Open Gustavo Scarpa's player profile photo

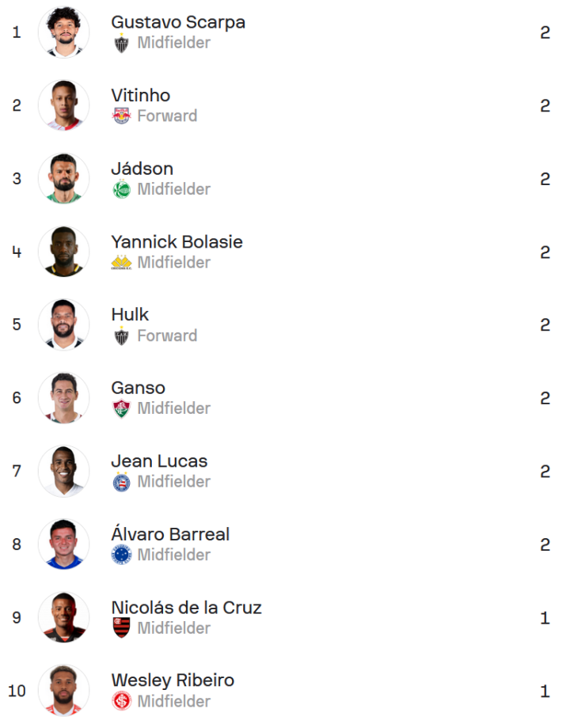click(x=63, y=32)
